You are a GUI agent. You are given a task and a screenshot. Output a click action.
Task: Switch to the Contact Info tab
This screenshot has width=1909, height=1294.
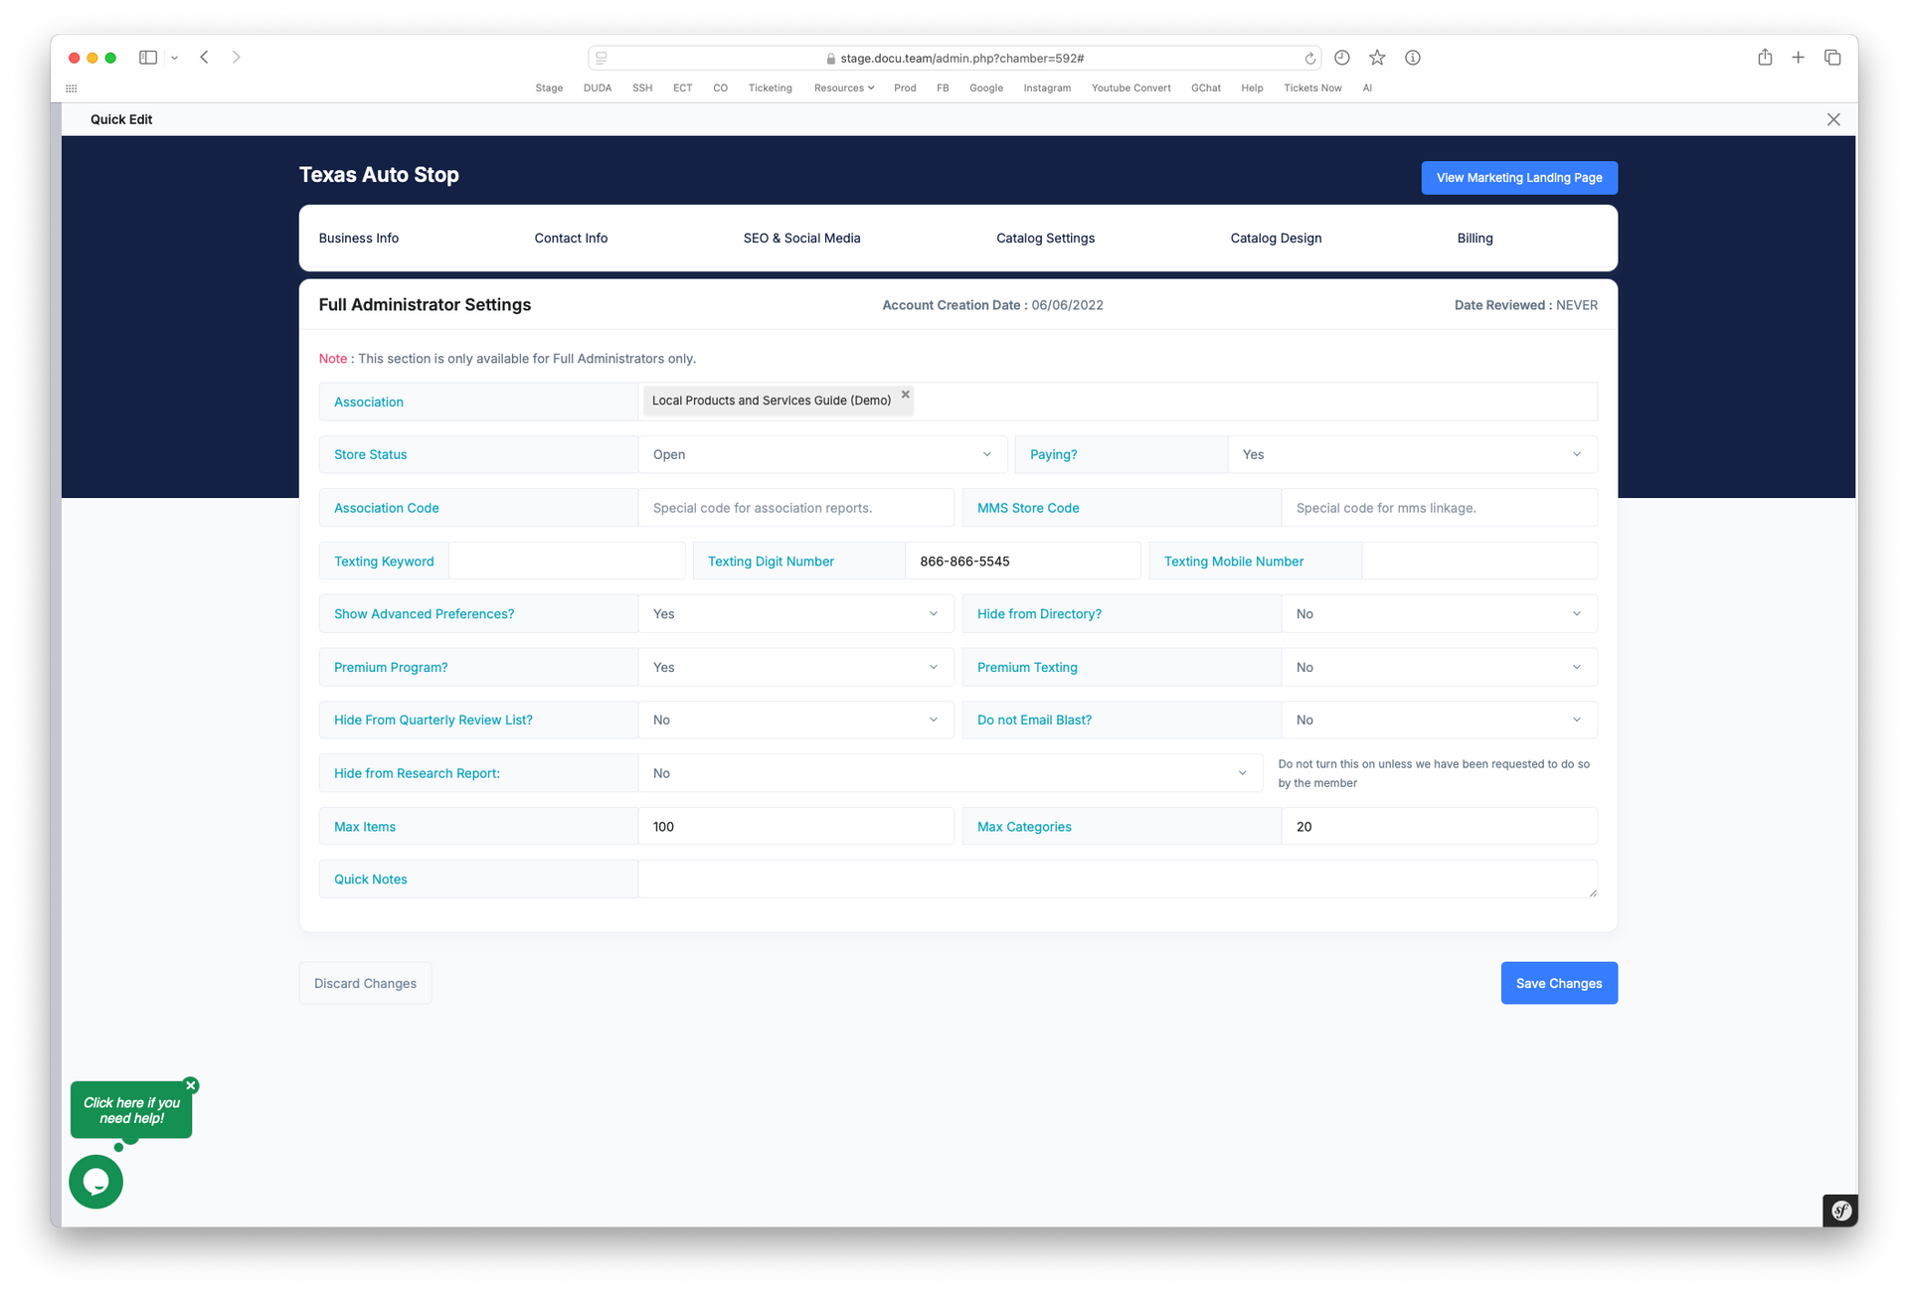571,239
